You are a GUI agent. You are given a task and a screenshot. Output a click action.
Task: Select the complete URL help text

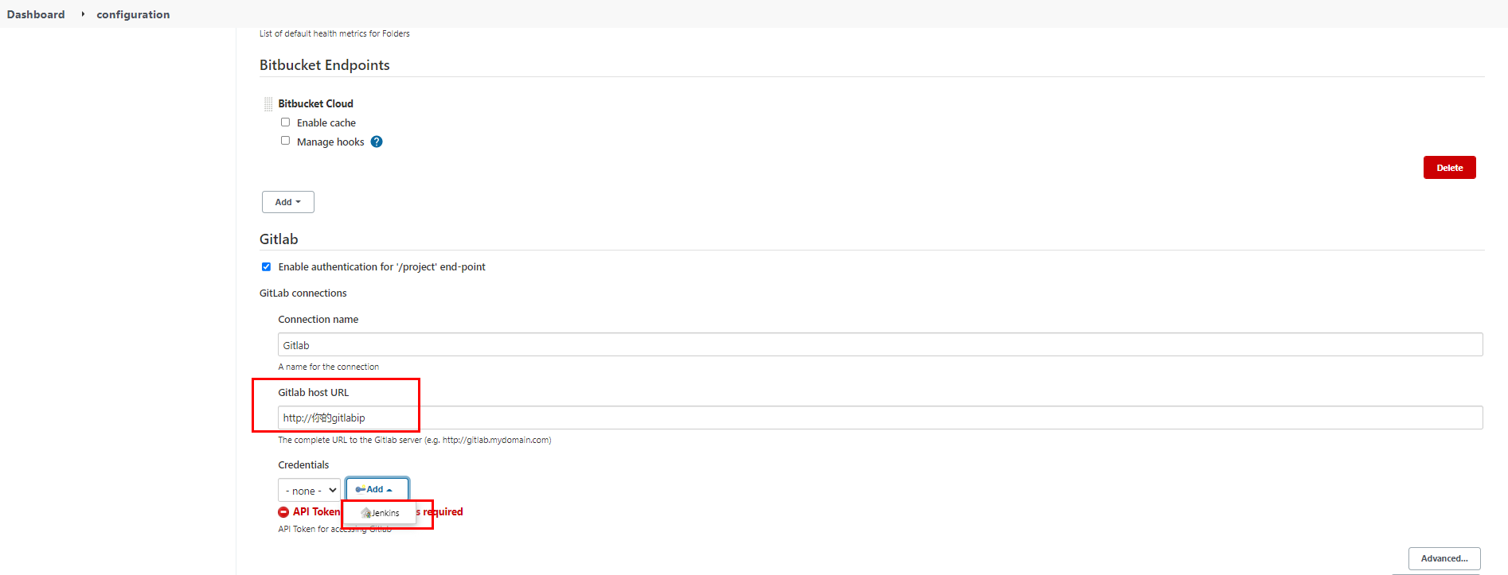tap(415, 440)
